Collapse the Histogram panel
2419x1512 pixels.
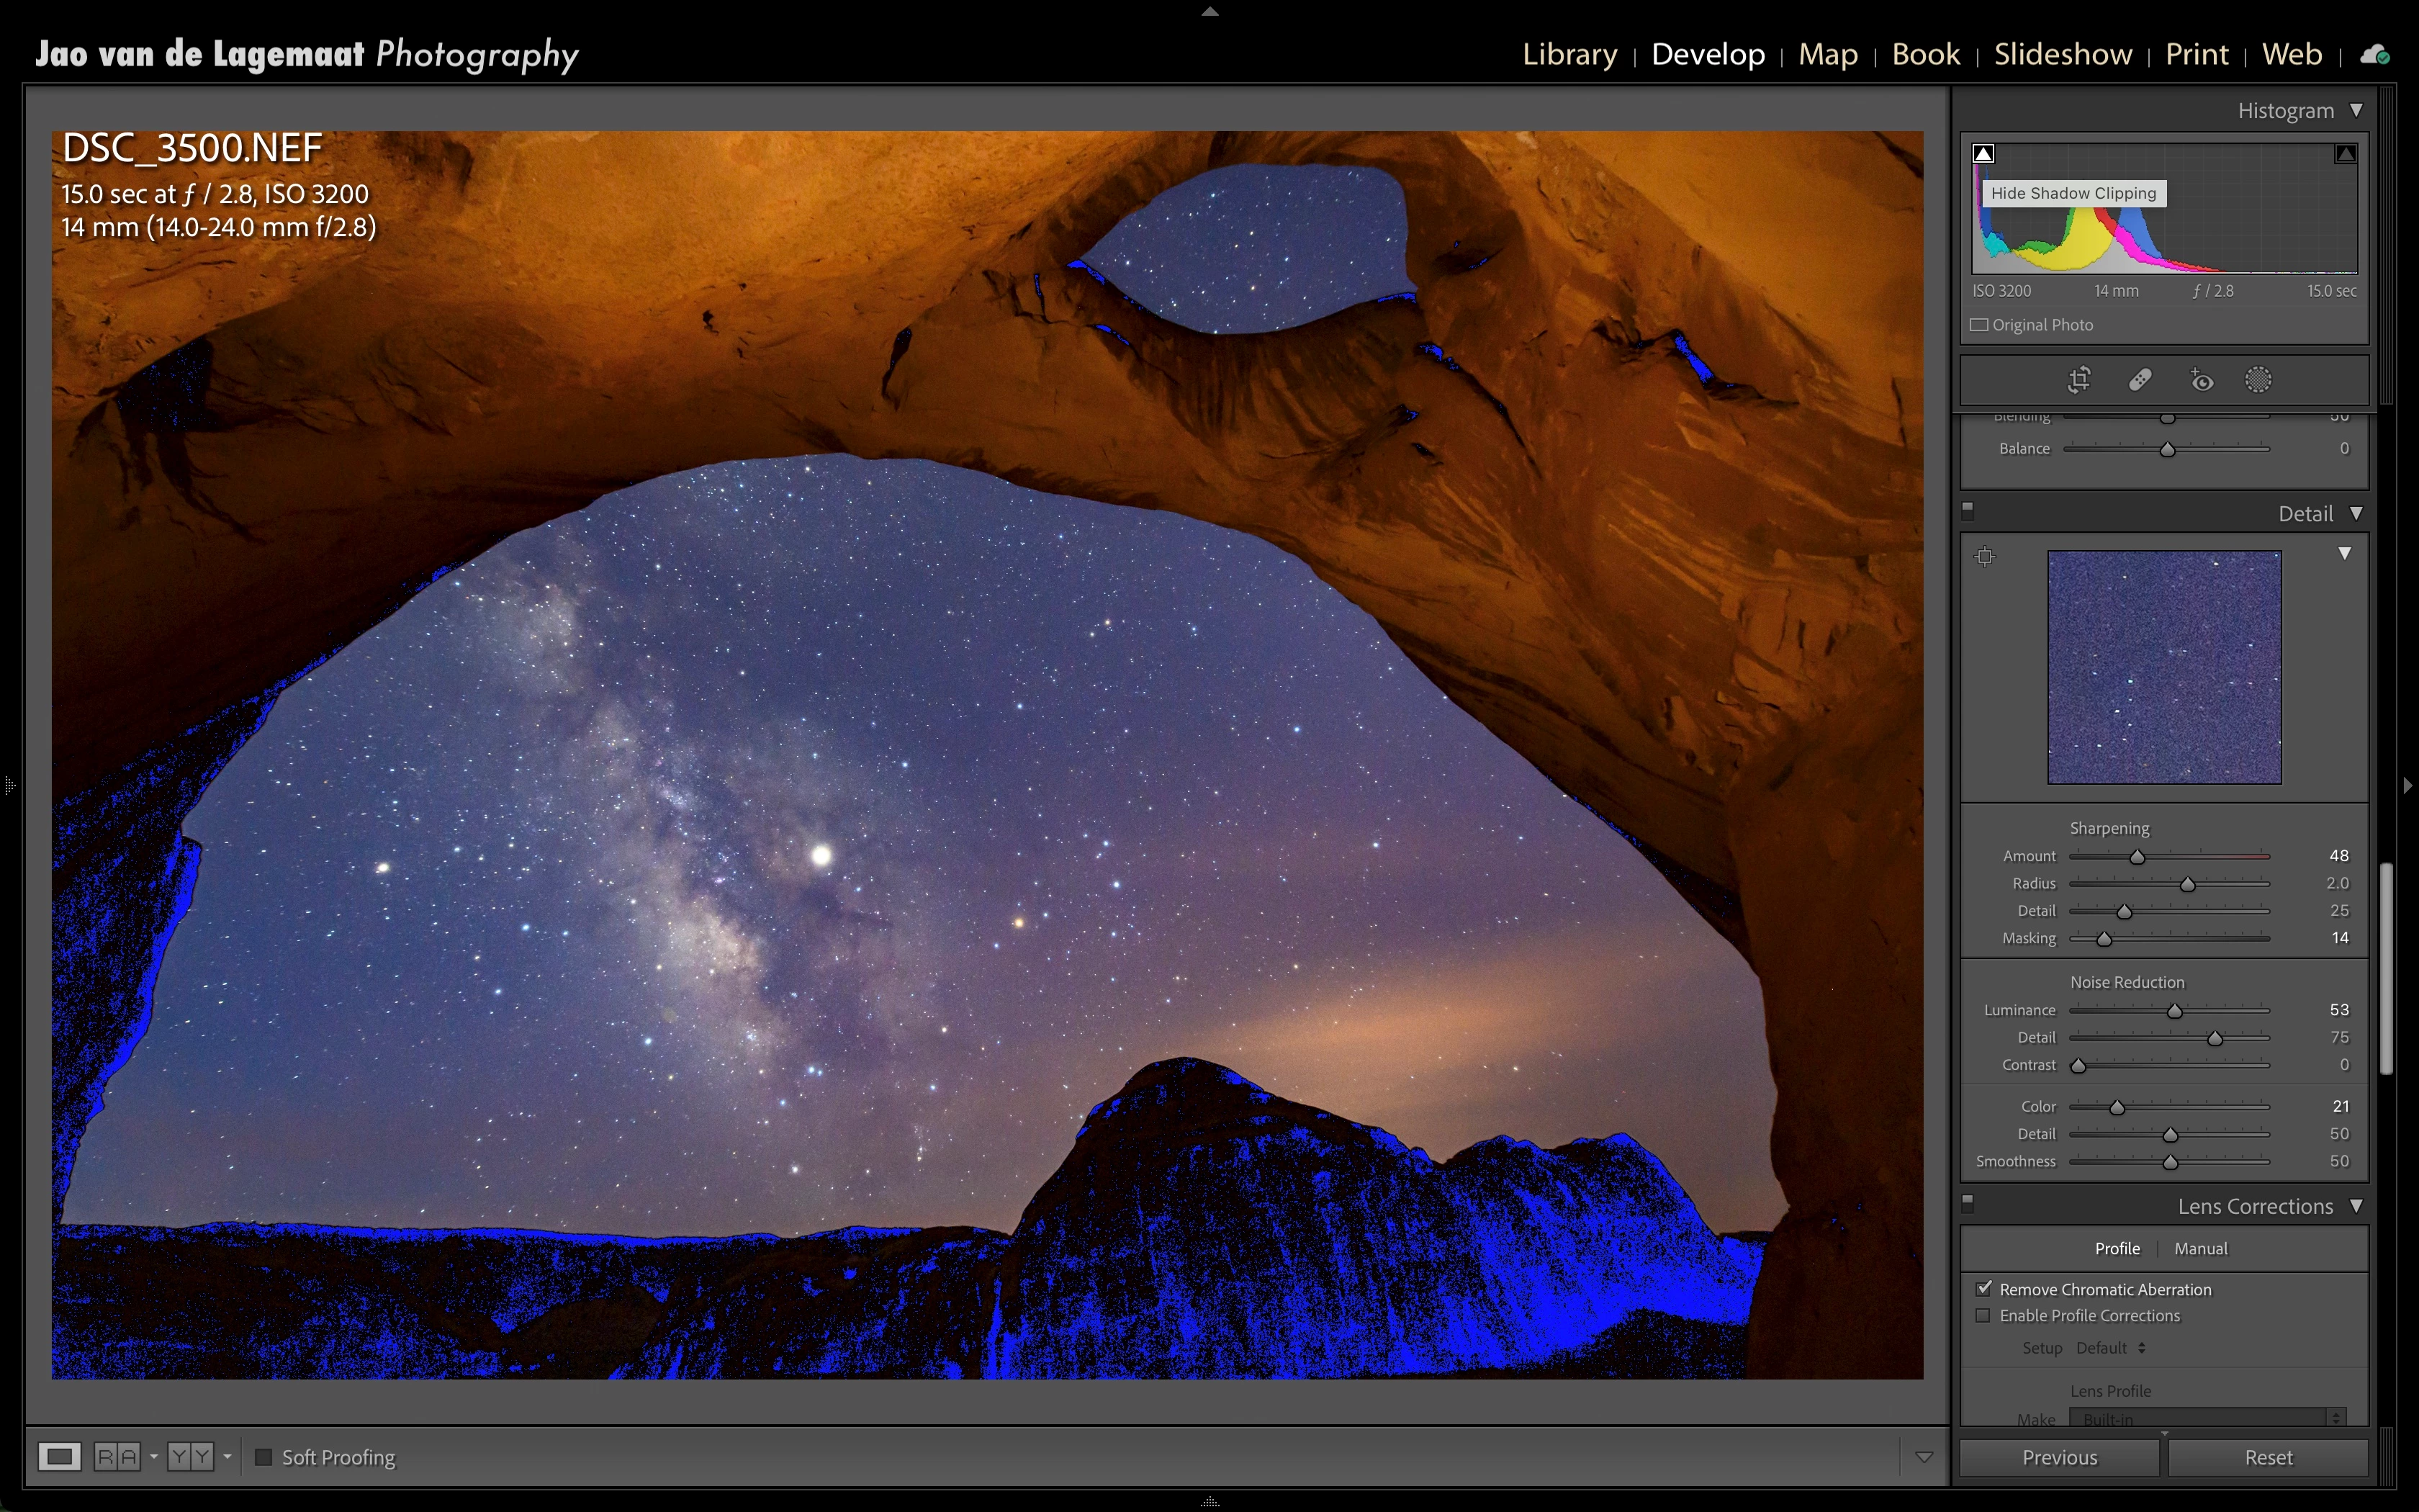pyautogui.click(x=2356, y=110)
